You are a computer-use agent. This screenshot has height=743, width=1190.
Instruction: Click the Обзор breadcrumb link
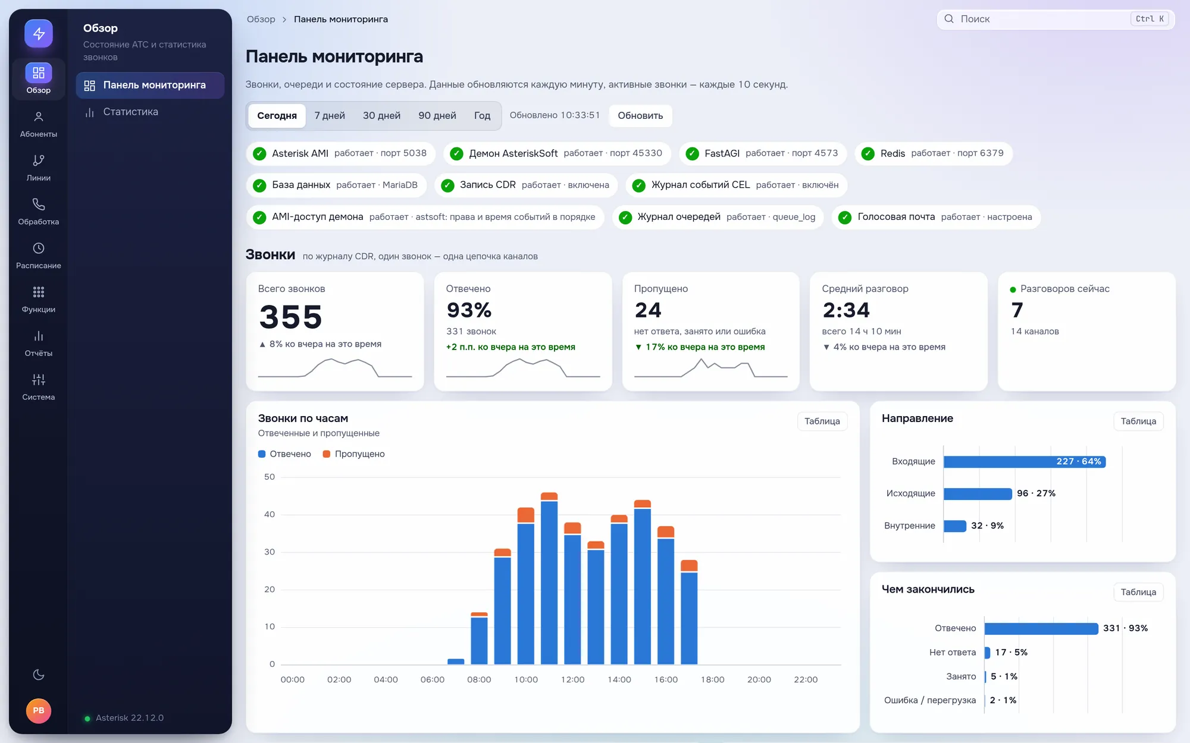click(261, 19)
